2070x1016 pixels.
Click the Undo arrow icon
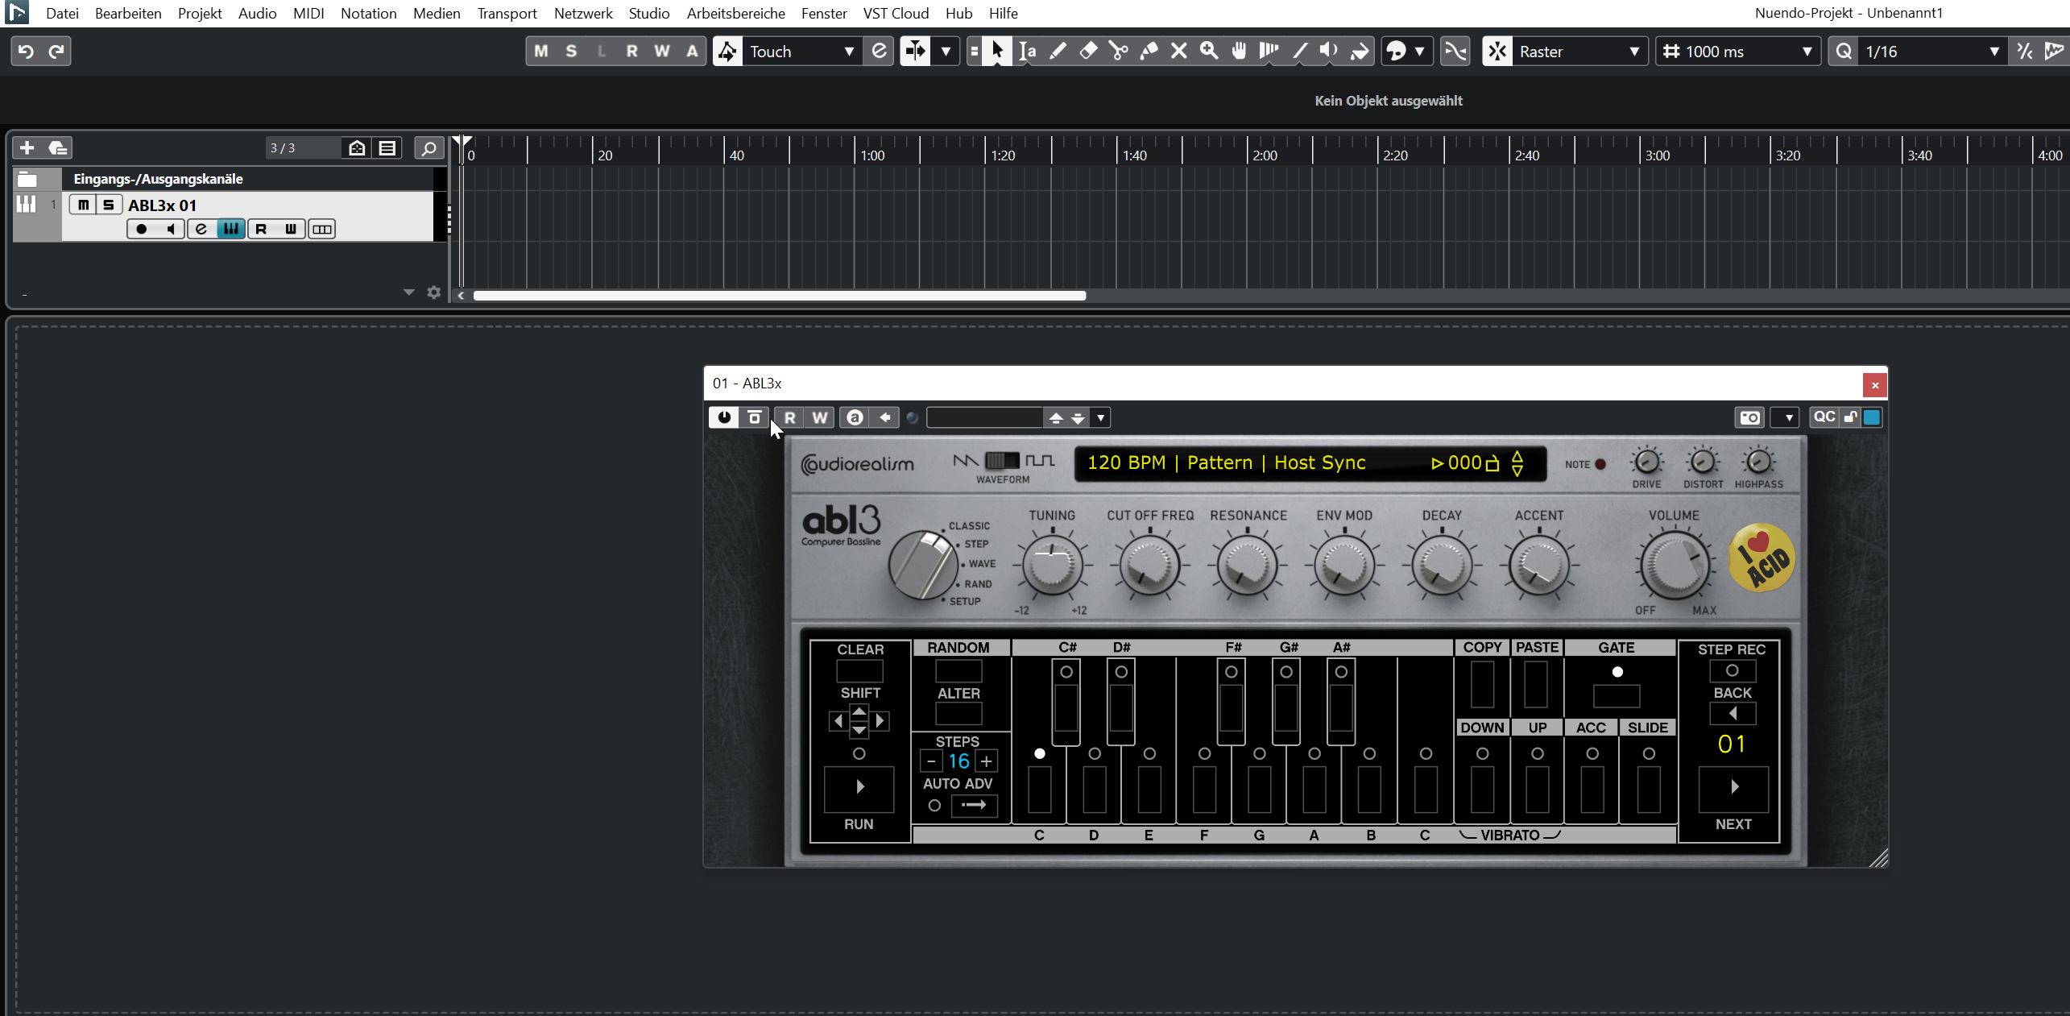tap(26, 52)
